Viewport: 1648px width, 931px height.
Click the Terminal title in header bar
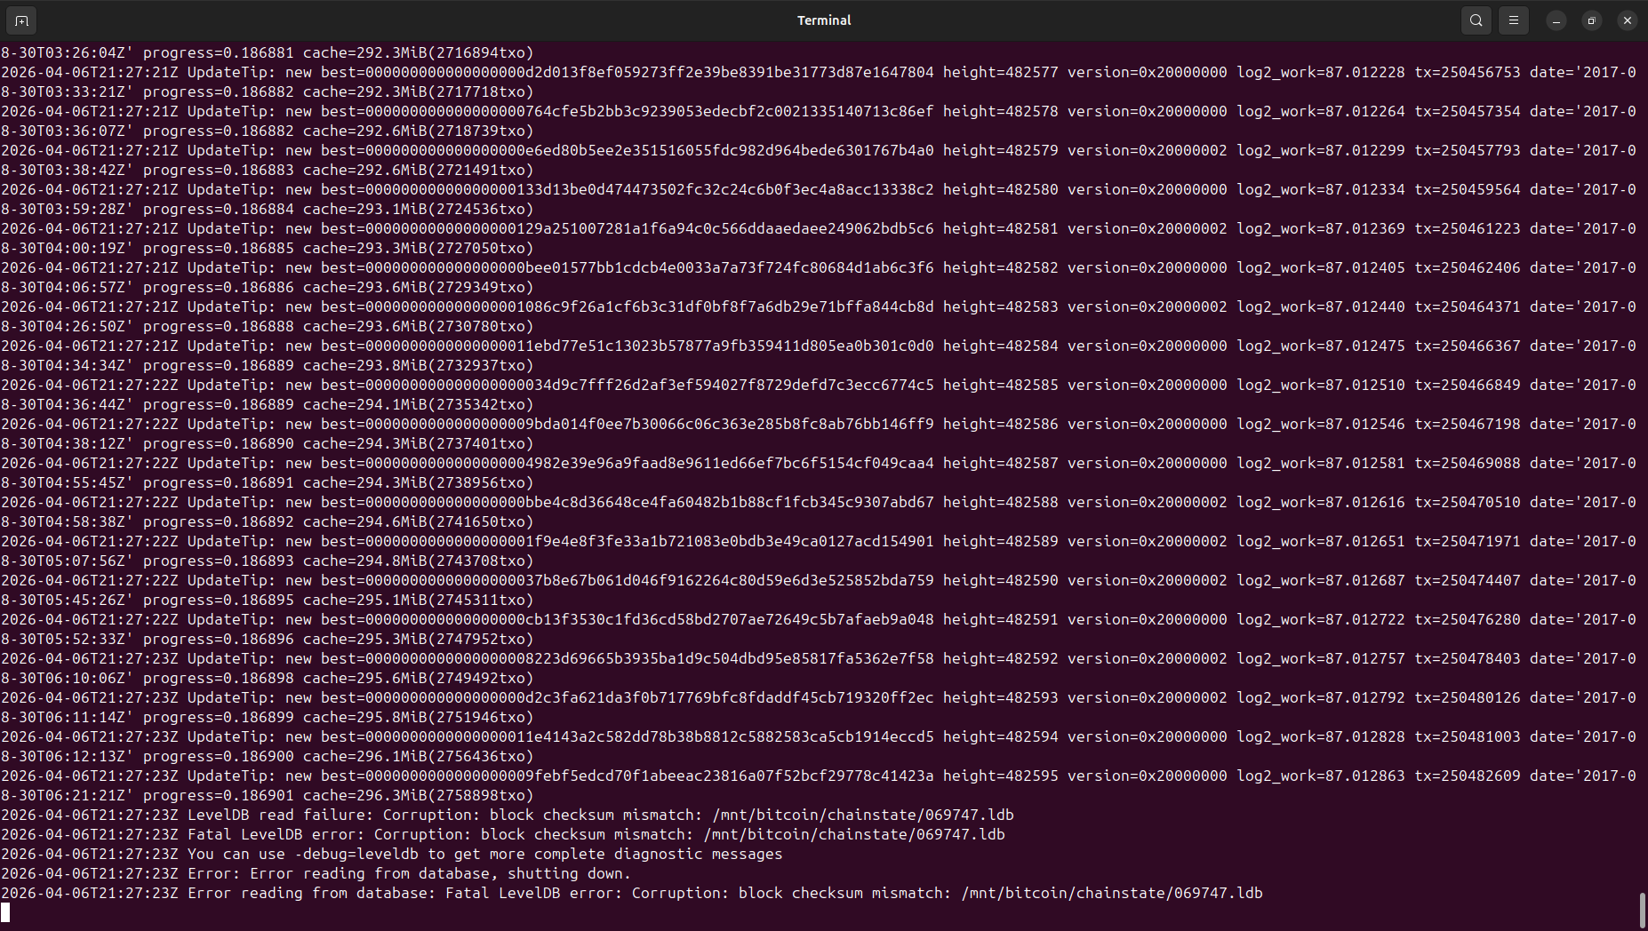(823, 20)
